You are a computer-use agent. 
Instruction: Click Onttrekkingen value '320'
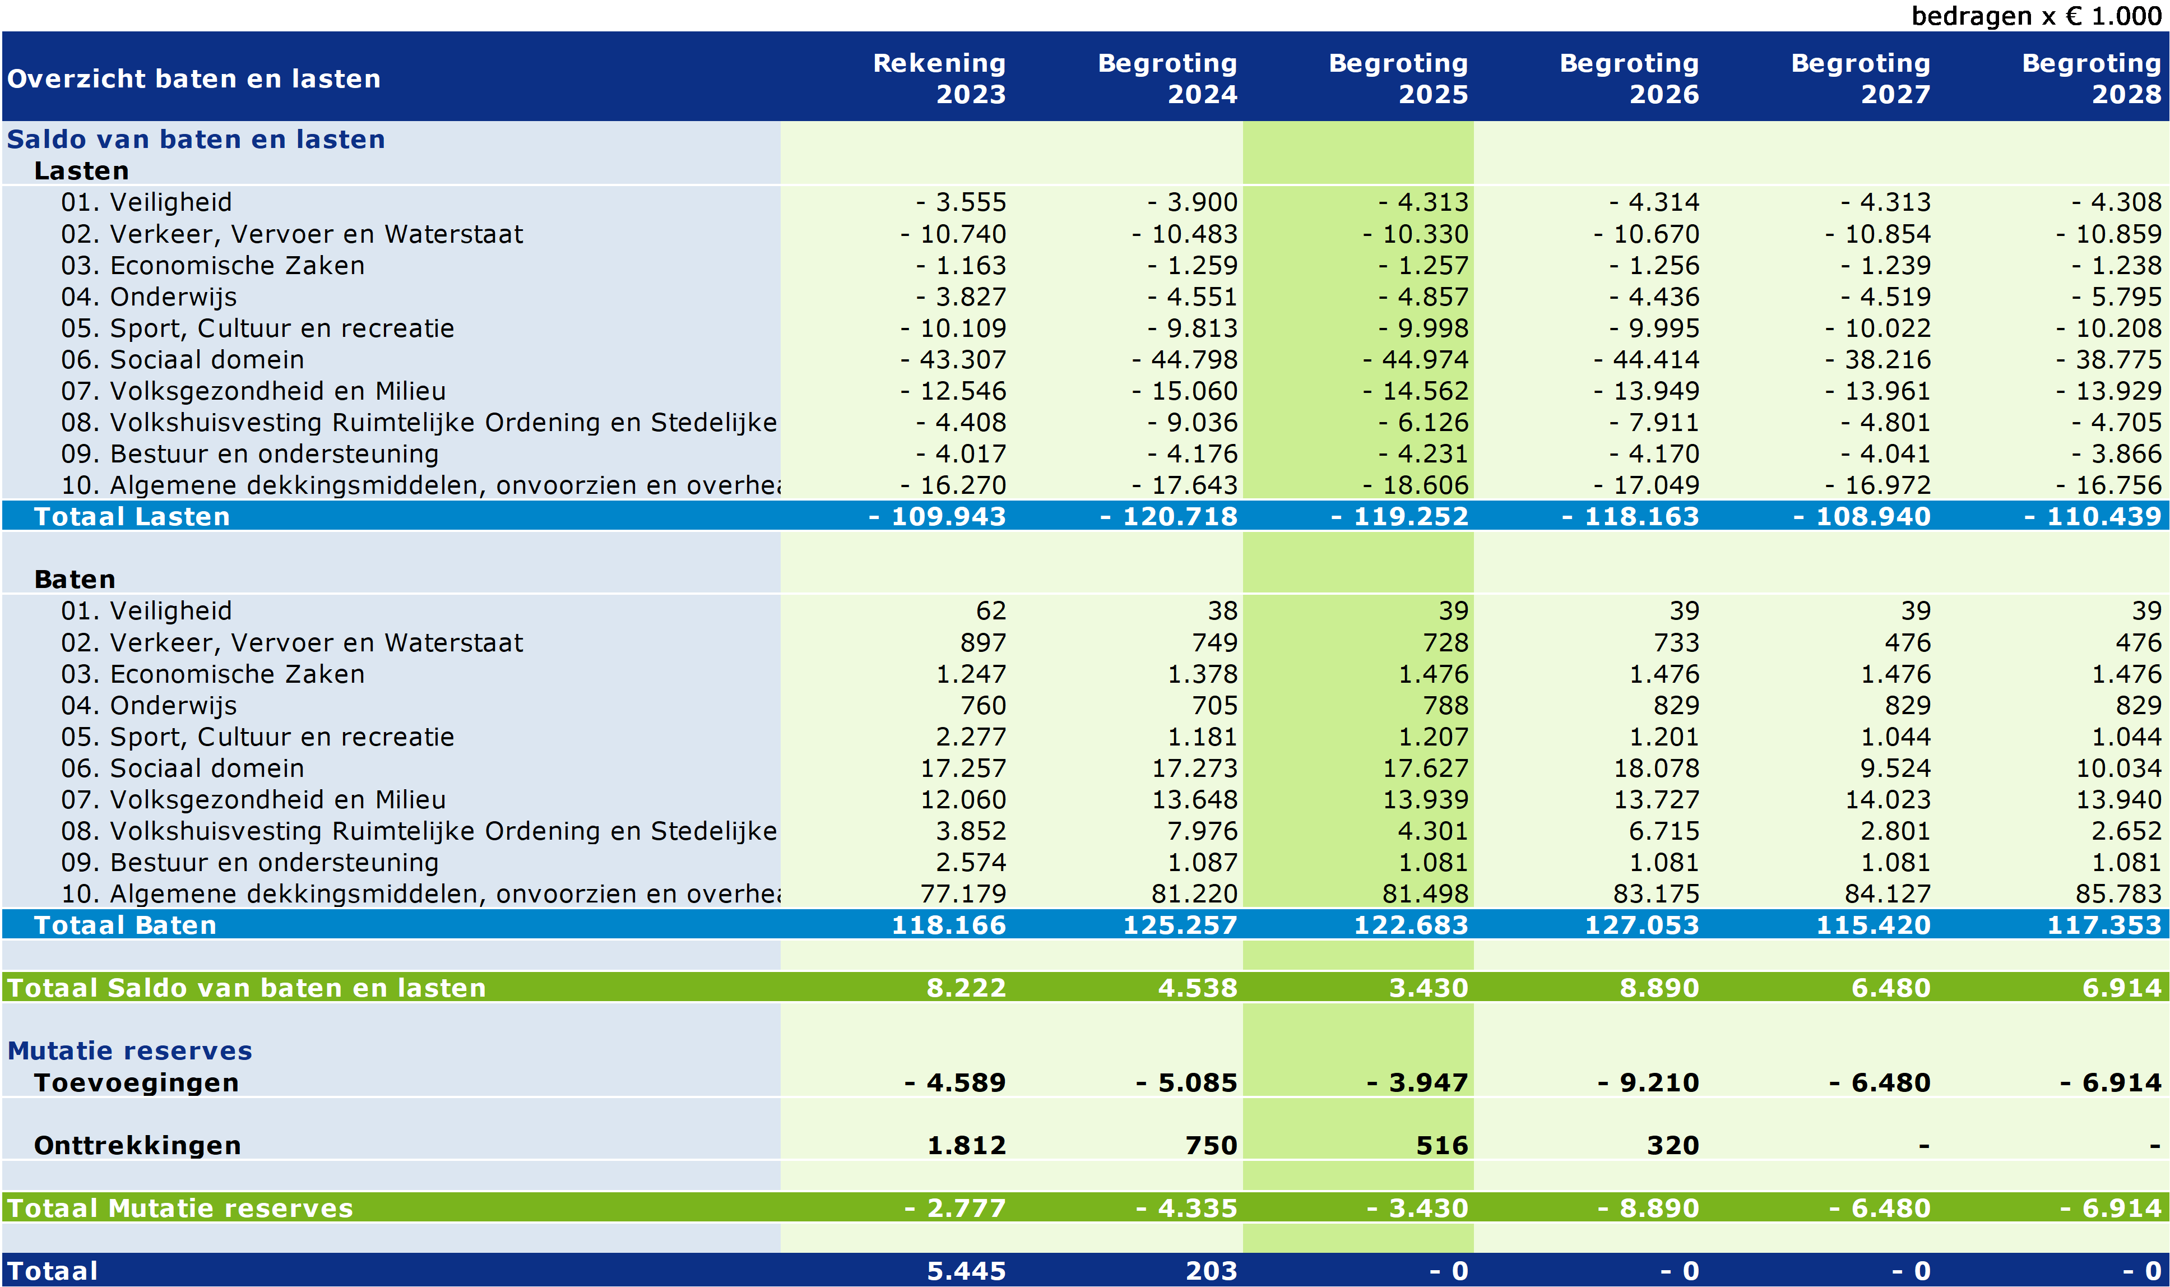1673,1146
